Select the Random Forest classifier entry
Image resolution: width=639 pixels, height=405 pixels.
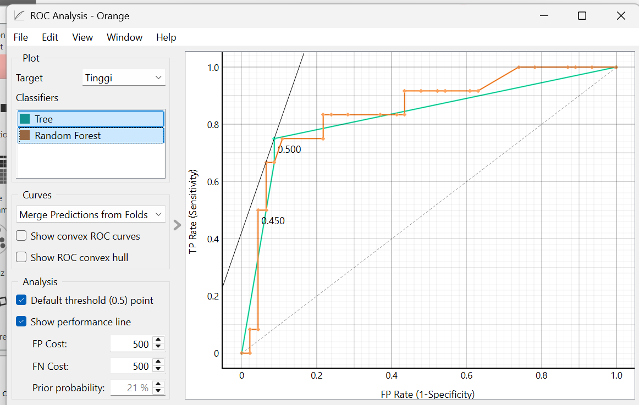click(91, 136)
